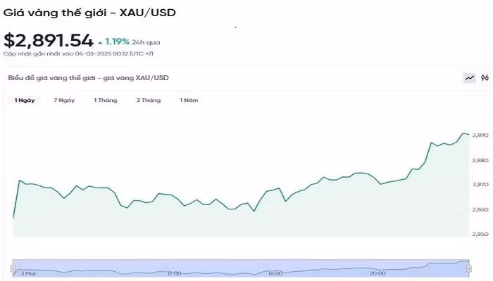Select the 1 Năm time range

(x=189, y=100)
